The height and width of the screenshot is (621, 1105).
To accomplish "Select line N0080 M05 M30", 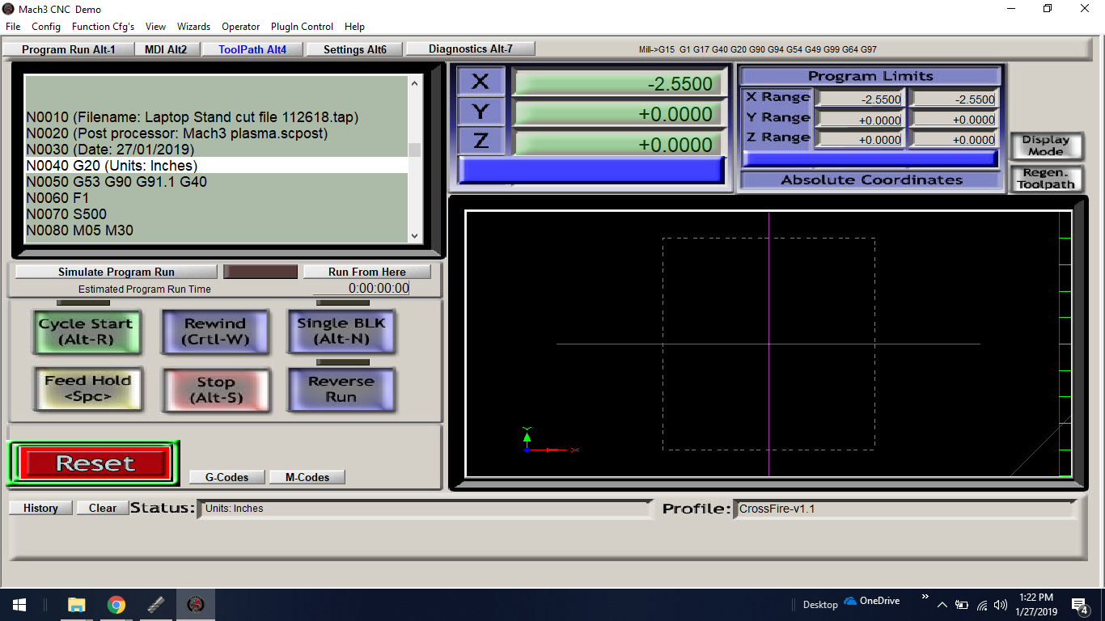I will point(216,230).
